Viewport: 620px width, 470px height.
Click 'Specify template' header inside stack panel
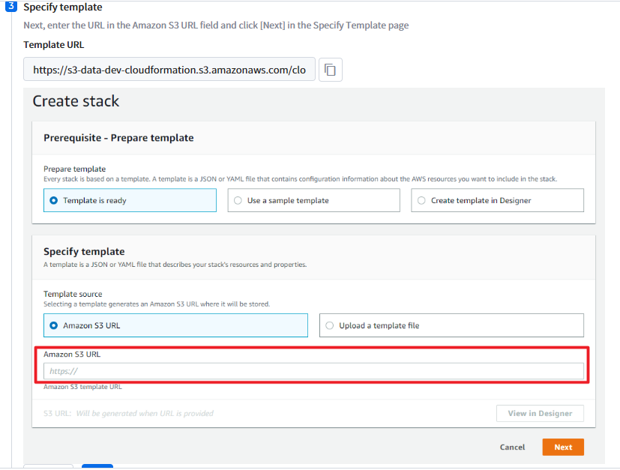click(84, 252)
